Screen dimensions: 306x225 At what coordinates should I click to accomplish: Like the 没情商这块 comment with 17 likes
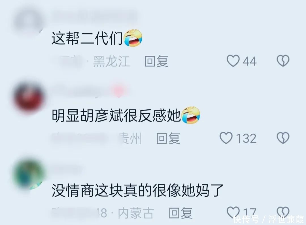pyautogui.click(x=233, y=212)
